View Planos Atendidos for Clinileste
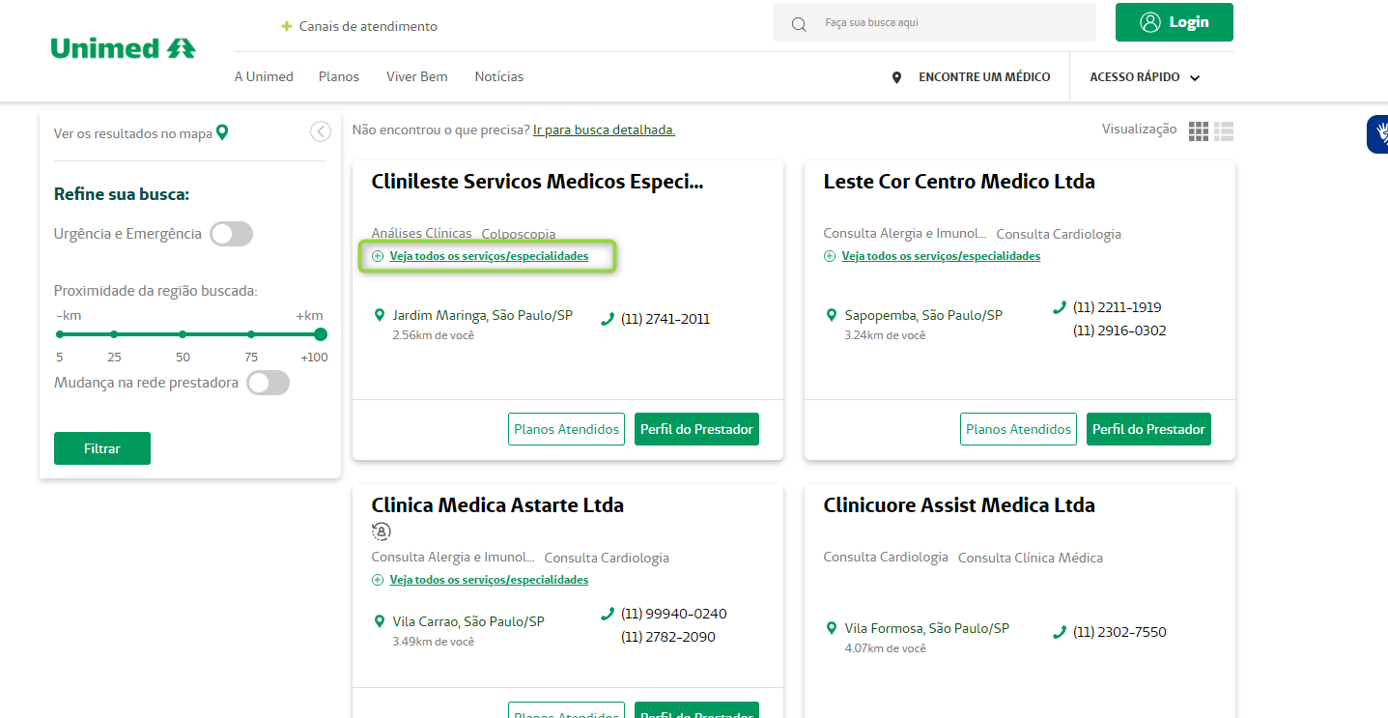This screenshot has width=1388, height=718. [567, 429]
